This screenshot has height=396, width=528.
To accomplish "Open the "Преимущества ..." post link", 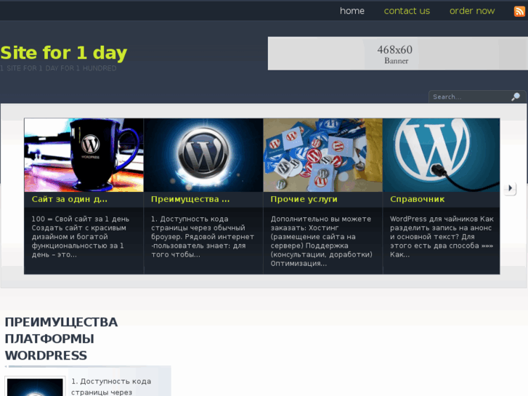I will pyautogui.click(x=190, y=199).
